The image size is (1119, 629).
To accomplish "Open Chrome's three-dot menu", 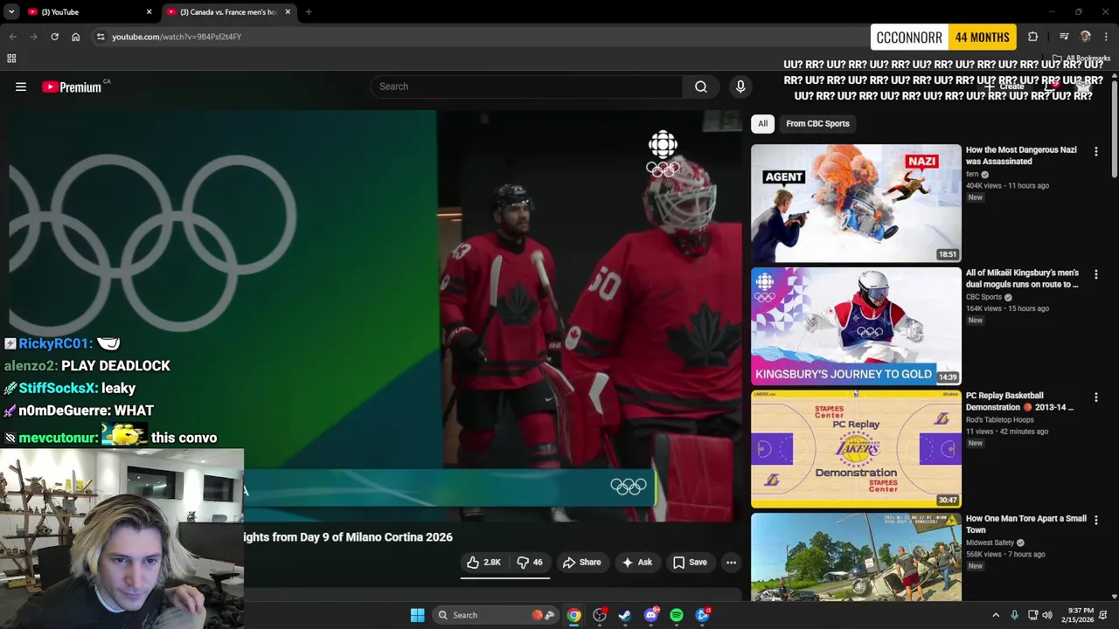I will pos(1107,37).
